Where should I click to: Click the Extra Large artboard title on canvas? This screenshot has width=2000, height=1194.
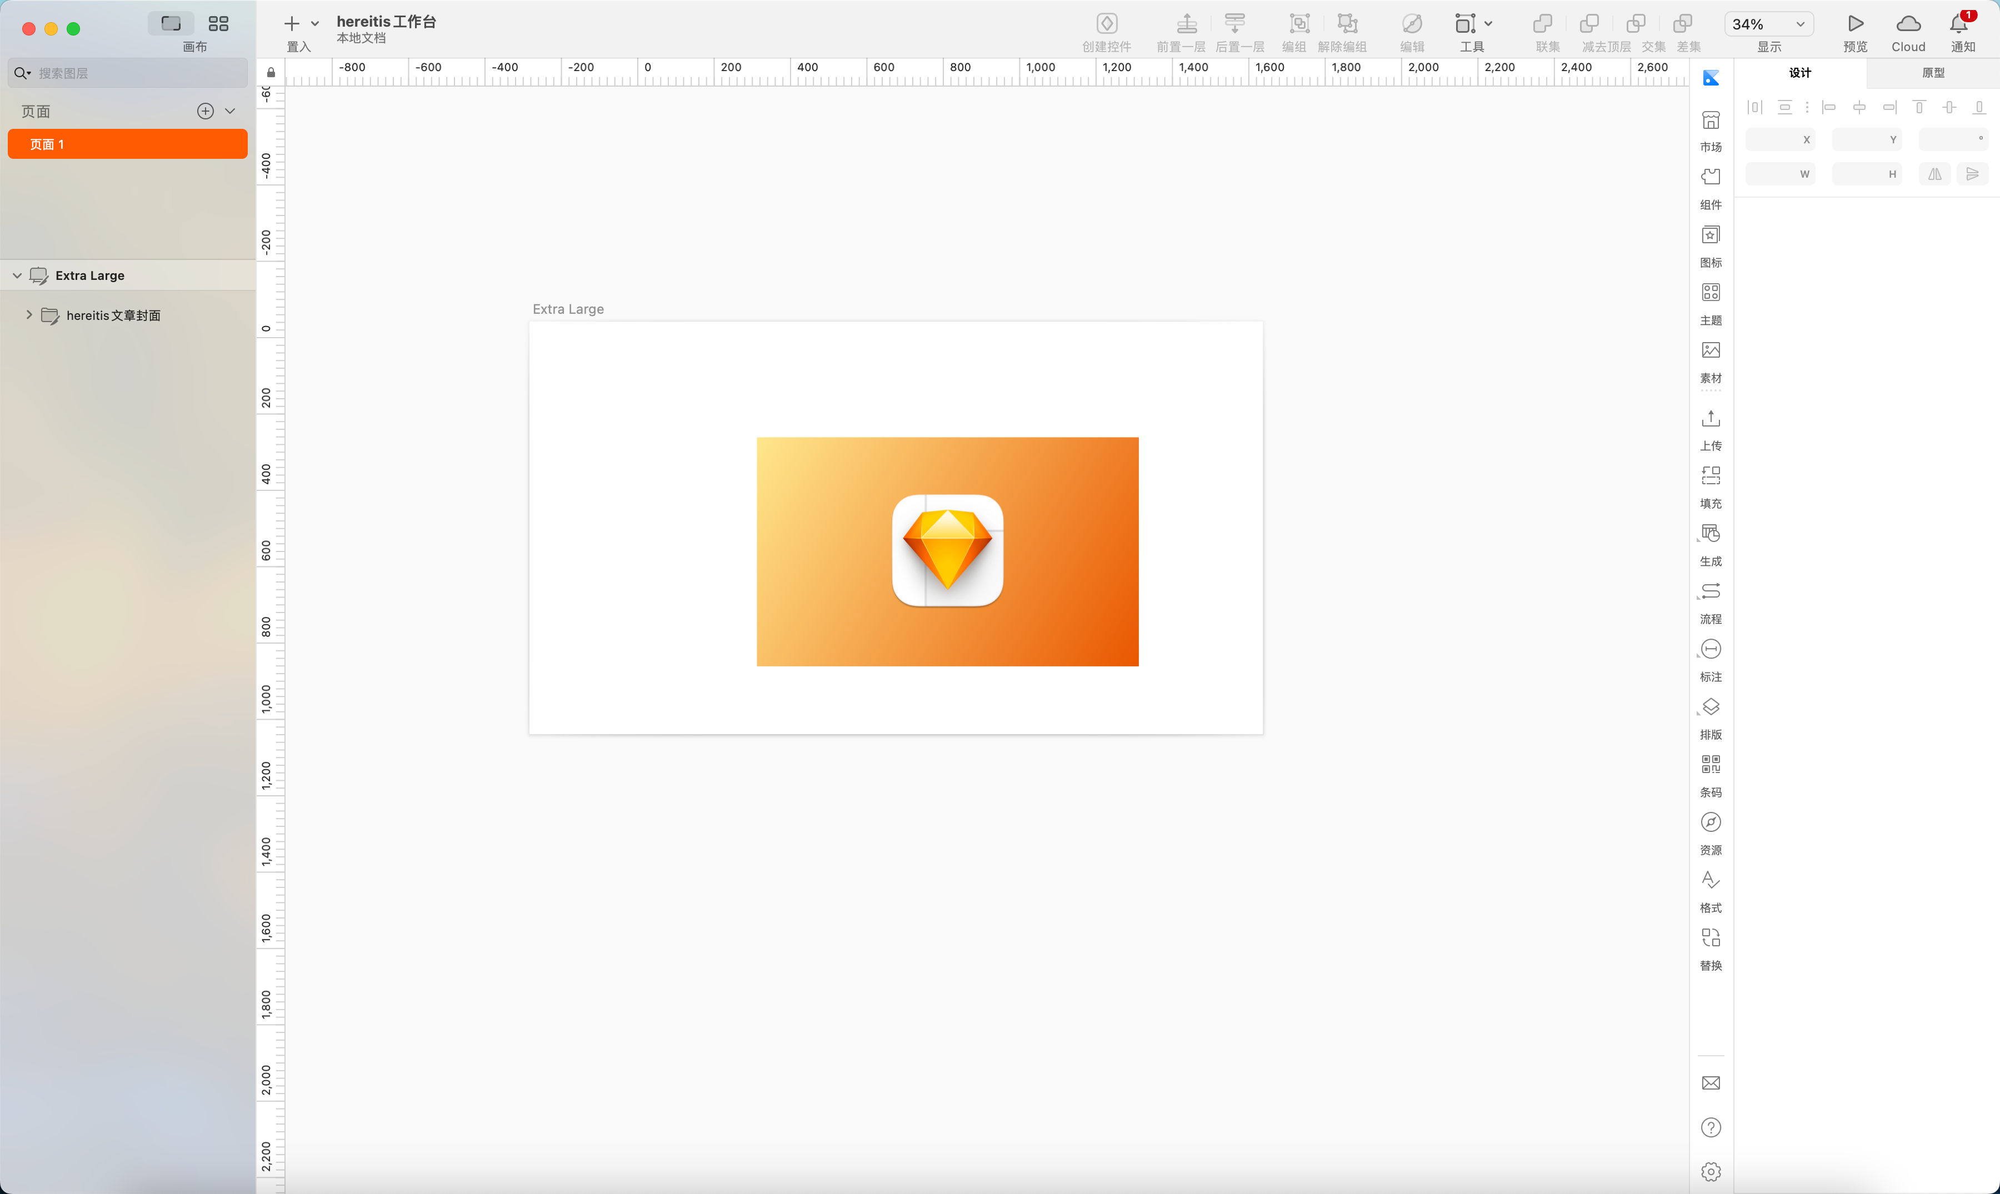pos(568,309)
